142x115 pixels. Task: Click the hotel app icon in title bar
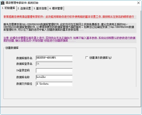click(x=3, y=3)
